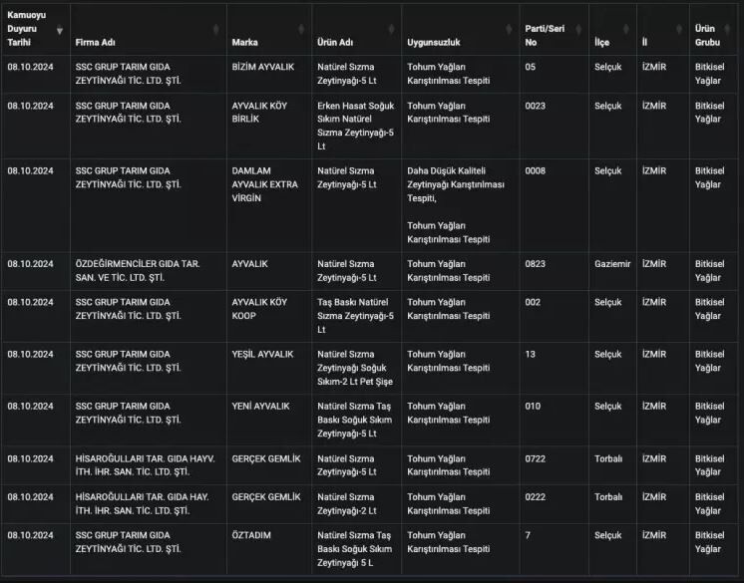Click the Uygunsuzluk header text

pyautogui.click(x=434, y=43)
